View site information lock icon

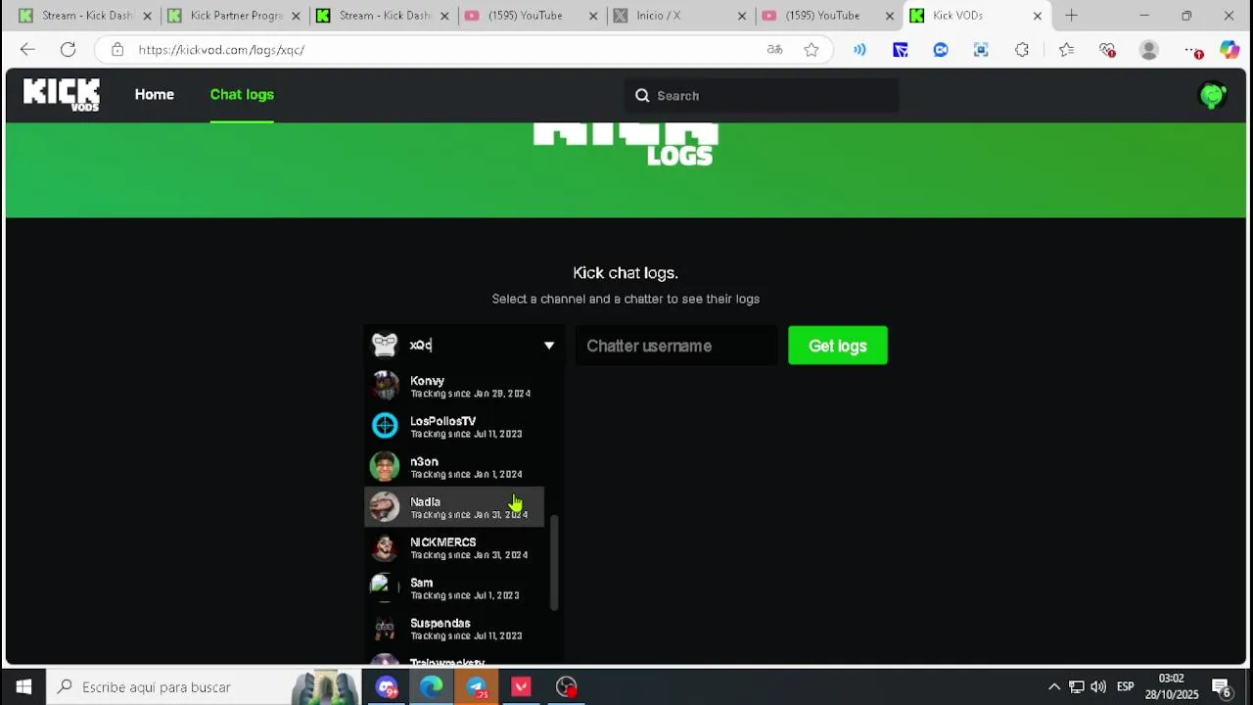(117, 50)
